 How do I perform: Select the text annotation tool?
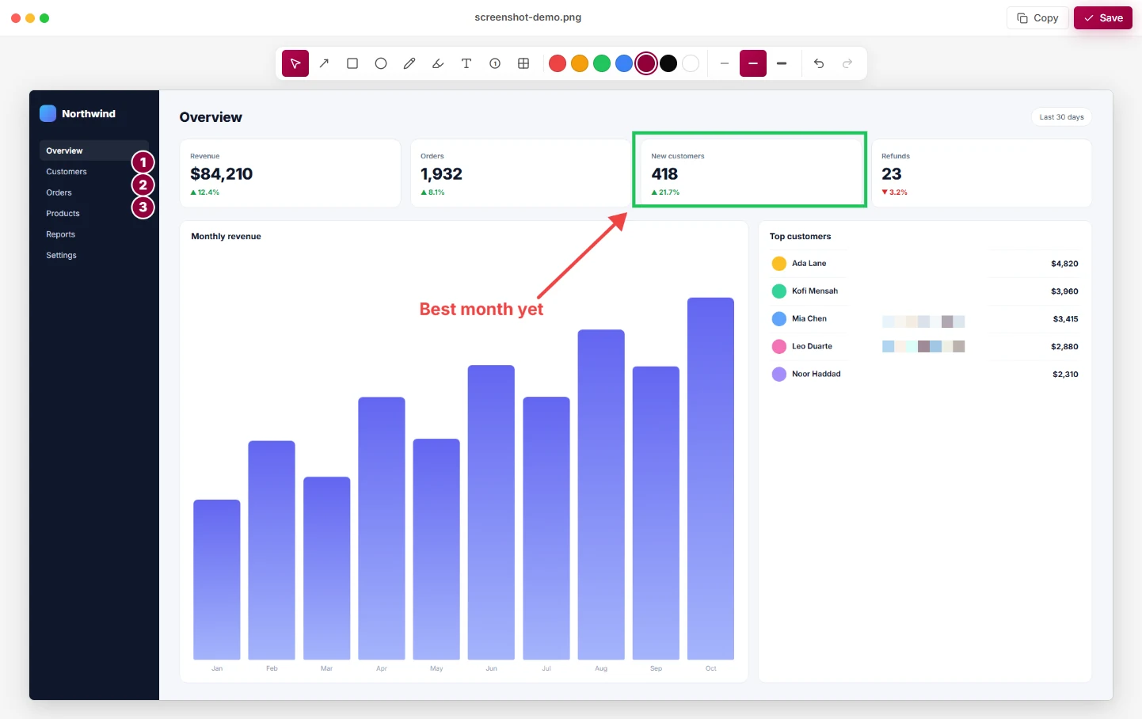pyautogui.click(x=466, y=63)
